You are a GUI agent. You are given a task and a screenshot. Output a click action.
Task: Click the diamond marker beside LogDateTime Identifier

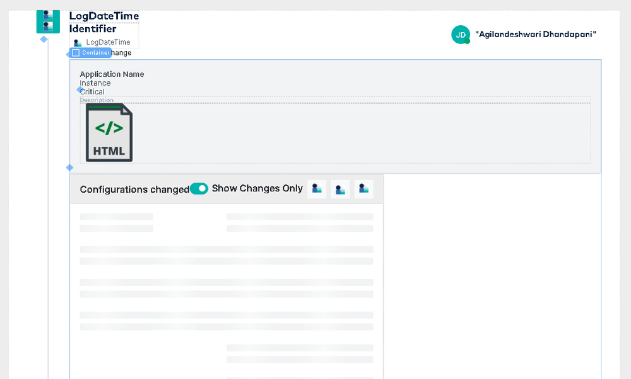[x=44, y=39]
